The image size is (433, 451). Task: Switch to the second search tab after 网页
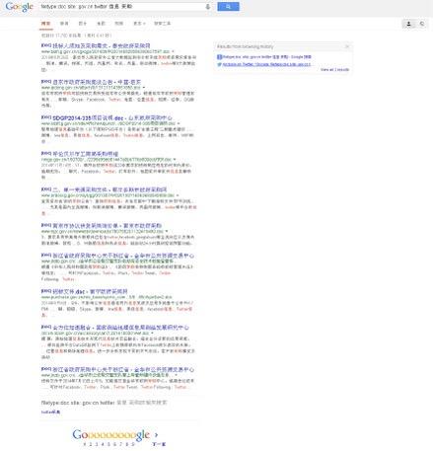(x=64, y=24)
